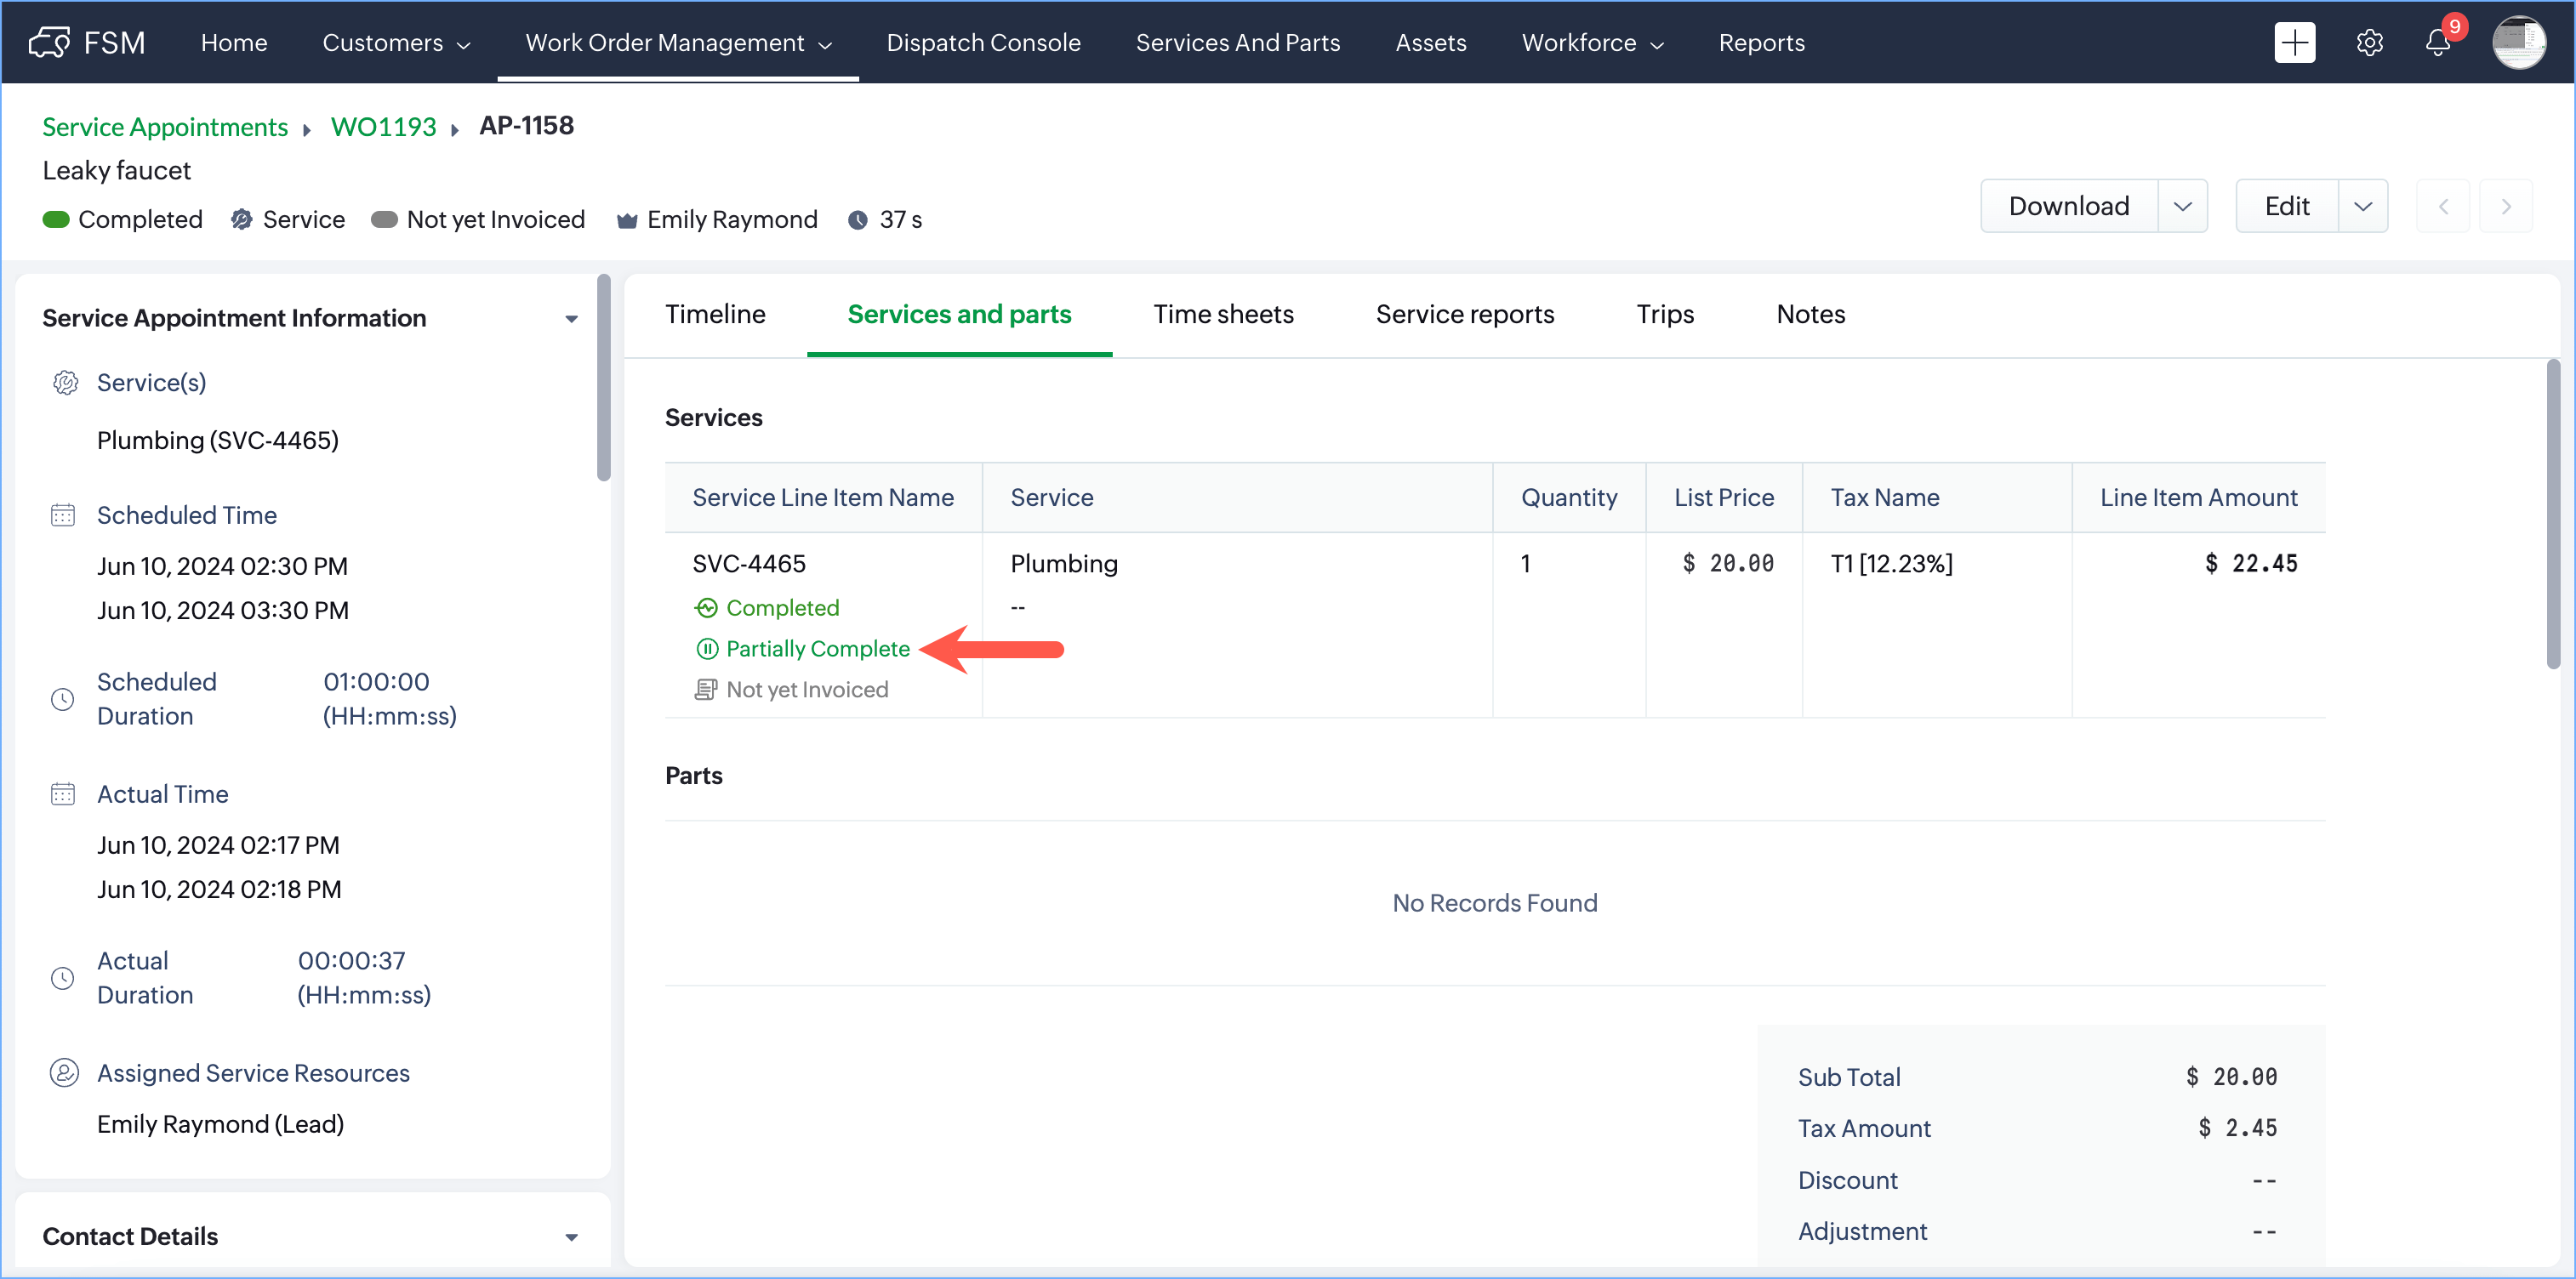This screenshot has height=1279, width=2576.
Task: Open settings gear icon
Action: coord(2369,43)
